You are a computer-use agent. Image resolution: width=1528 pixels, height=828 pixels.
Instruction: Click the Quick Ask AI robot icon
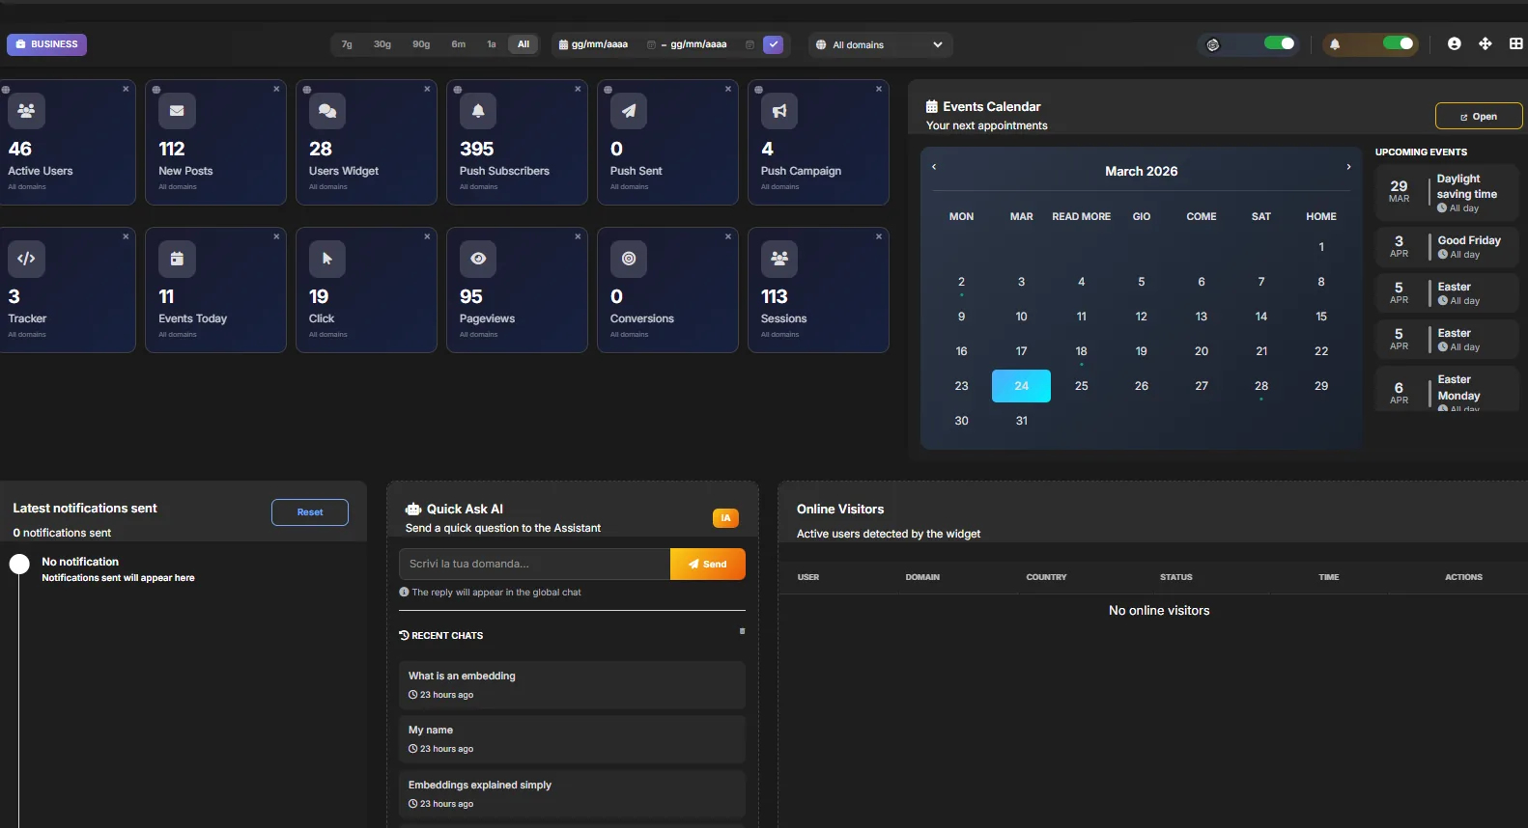[413, 509]
